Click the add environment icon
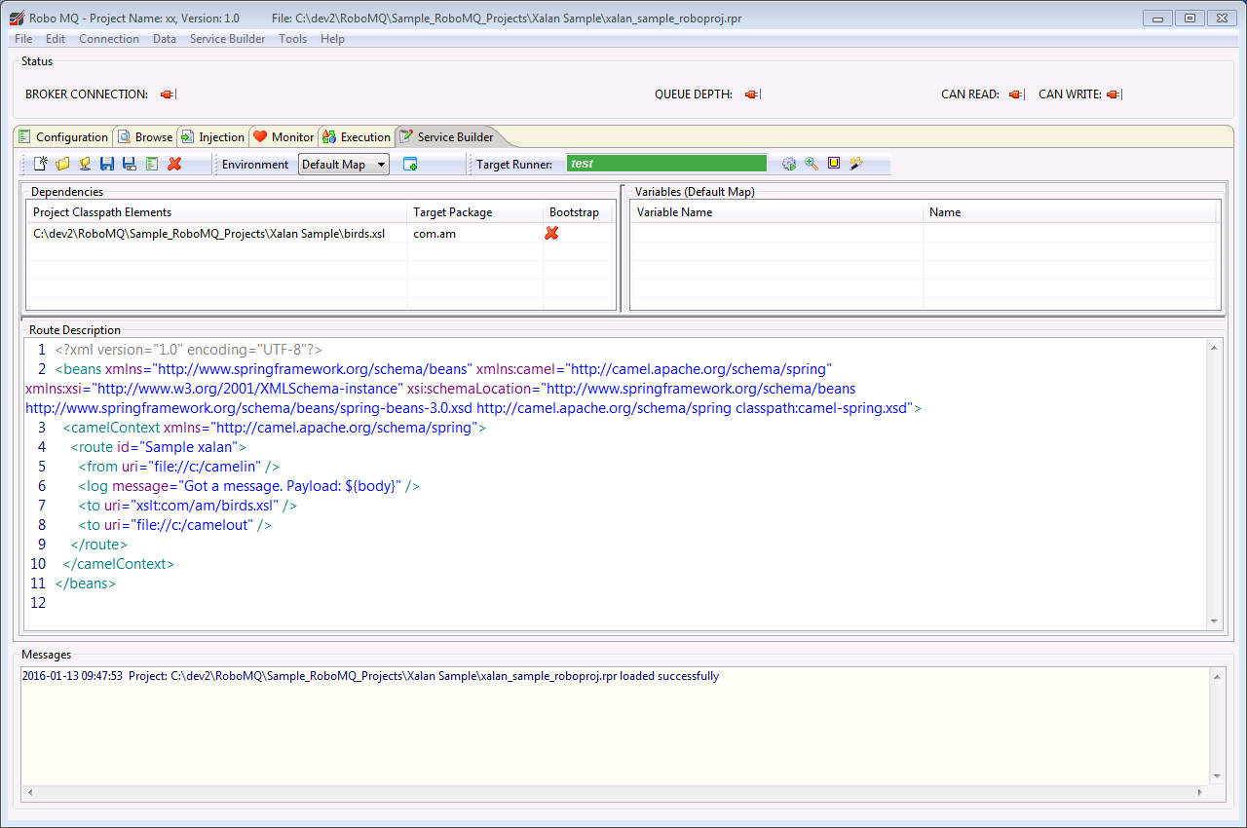 410,165
